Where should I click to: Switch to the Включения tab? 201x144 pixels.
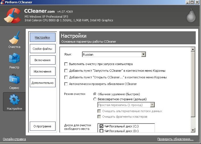coord(42,60)
